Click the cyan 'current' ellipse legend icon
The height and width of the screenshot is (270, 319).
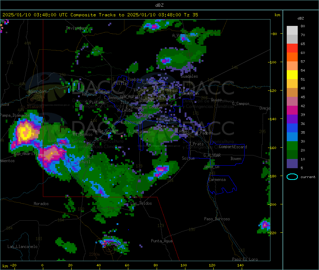point(292,177)
